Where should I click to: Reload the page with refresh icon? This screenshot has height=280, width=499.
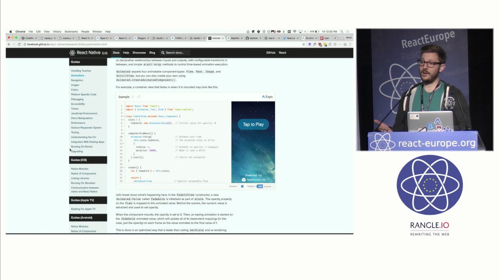[x=19, y=44]
